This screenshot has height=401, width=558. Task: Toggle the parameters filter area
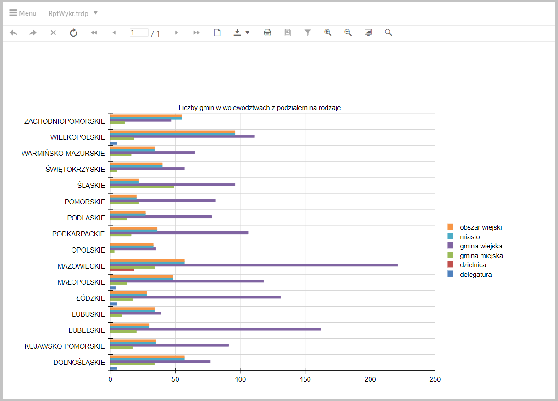(308, 33)
